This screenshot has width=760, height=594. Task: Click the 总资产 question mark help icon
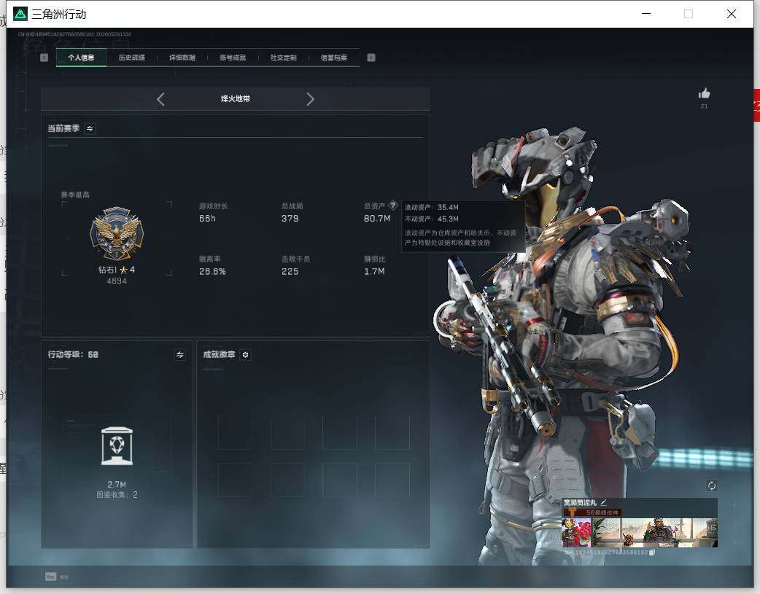point(393,205)
